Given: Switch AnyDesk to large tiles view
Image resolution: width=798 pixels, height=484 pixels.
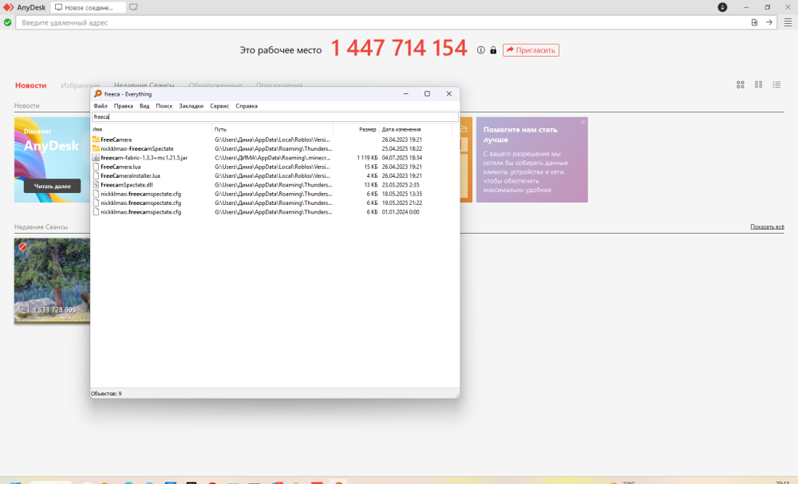Looking at the screenshot, I should (741, 85).
